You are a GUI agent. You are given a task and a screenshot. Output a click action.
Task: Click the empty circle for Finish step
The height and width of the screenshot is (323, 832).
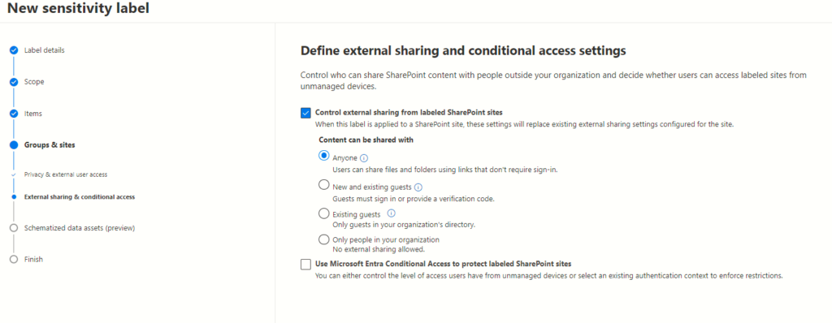point(14,260)
